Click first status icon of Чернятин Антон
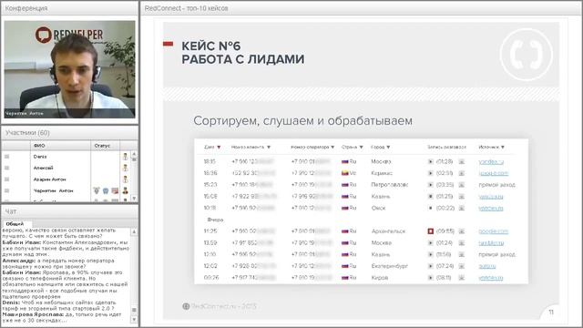Image resolution: width=583 pixels, height=328 pixels. click(97, 190)
